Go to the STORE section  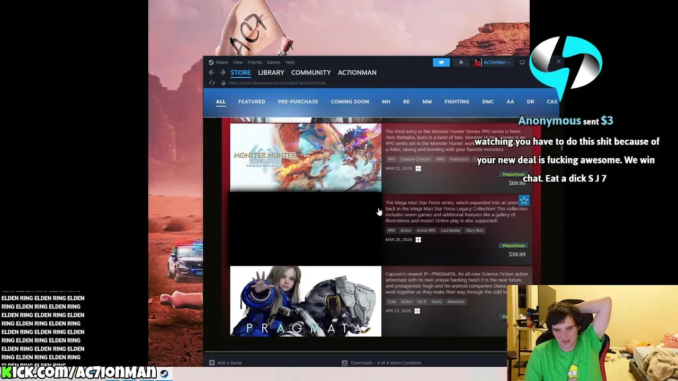[x=240, y=72]
